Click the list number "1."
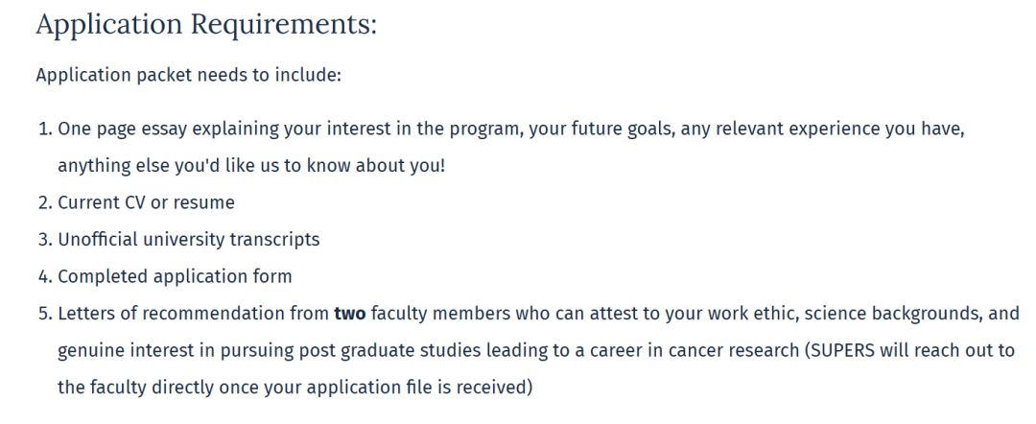This screenshot has height=424, width=1036. coord(44,130)
